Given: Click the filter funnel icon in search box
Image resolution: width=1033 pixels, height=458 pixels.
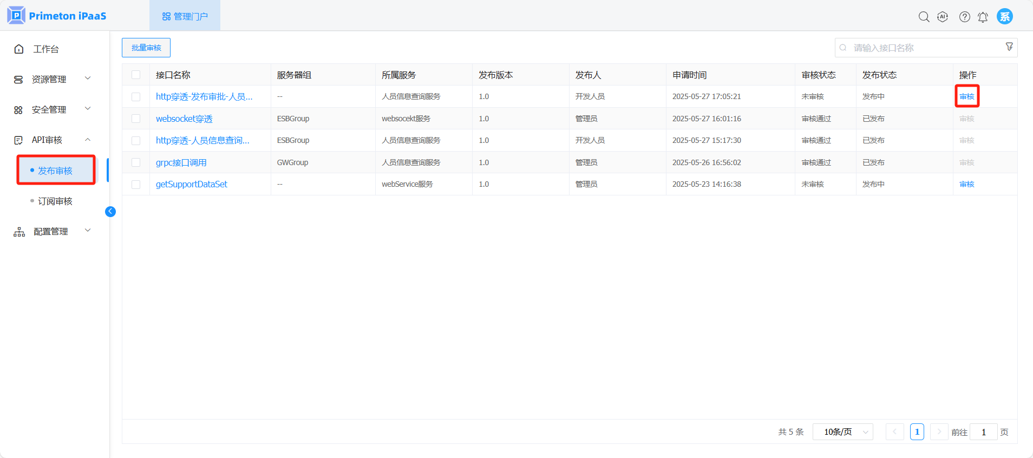Looking at the screenshot, I should point(1009,47).
